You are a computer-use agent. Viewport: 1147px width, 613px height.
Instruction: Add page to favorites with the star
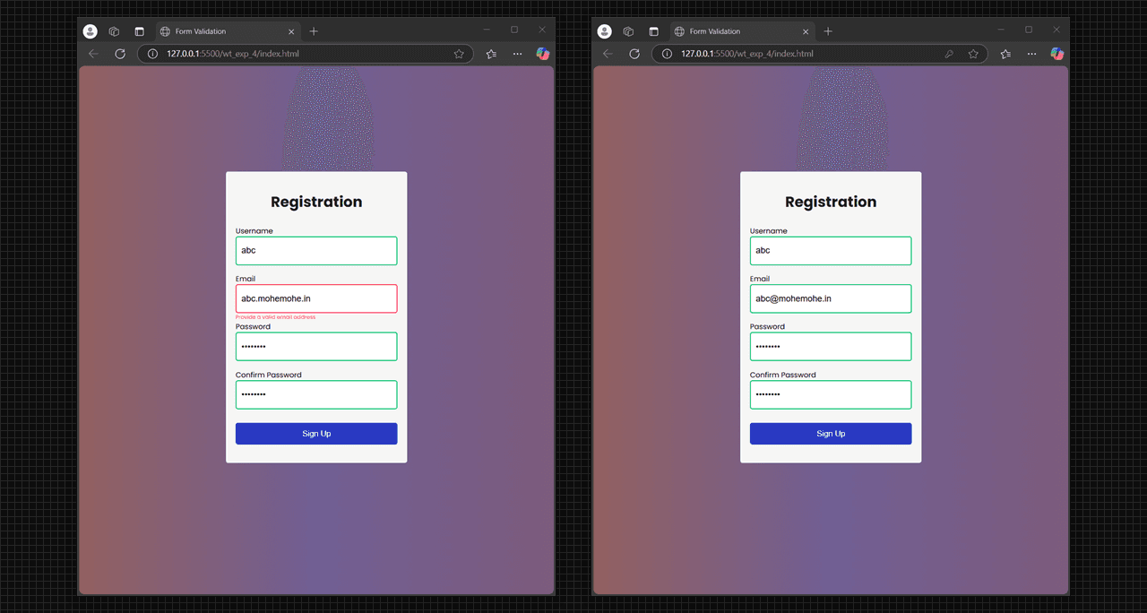tap(459, 54)
